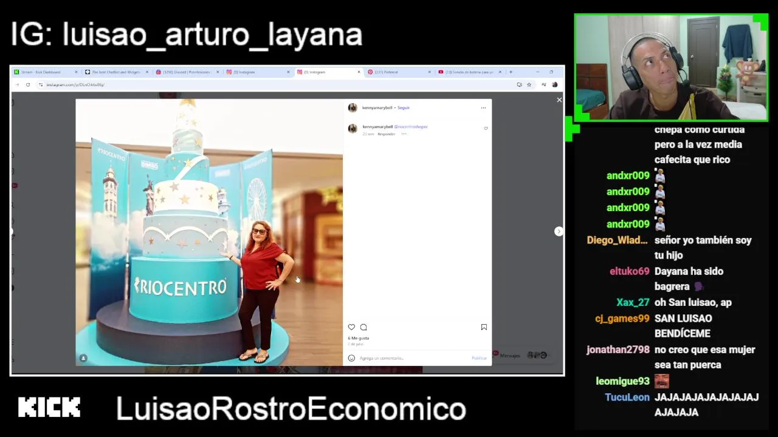Open comments with the speech bubble icon

click(x=363, y=327)
